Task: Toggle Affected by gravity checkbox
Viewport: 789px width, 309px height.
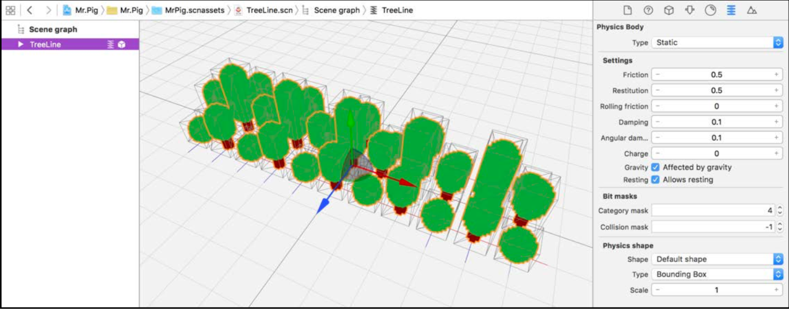Action: tap(655, 168)
